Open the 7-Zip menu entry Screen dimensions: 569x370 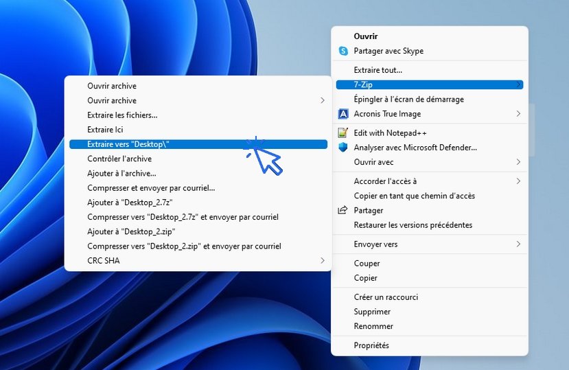(429, 84)
